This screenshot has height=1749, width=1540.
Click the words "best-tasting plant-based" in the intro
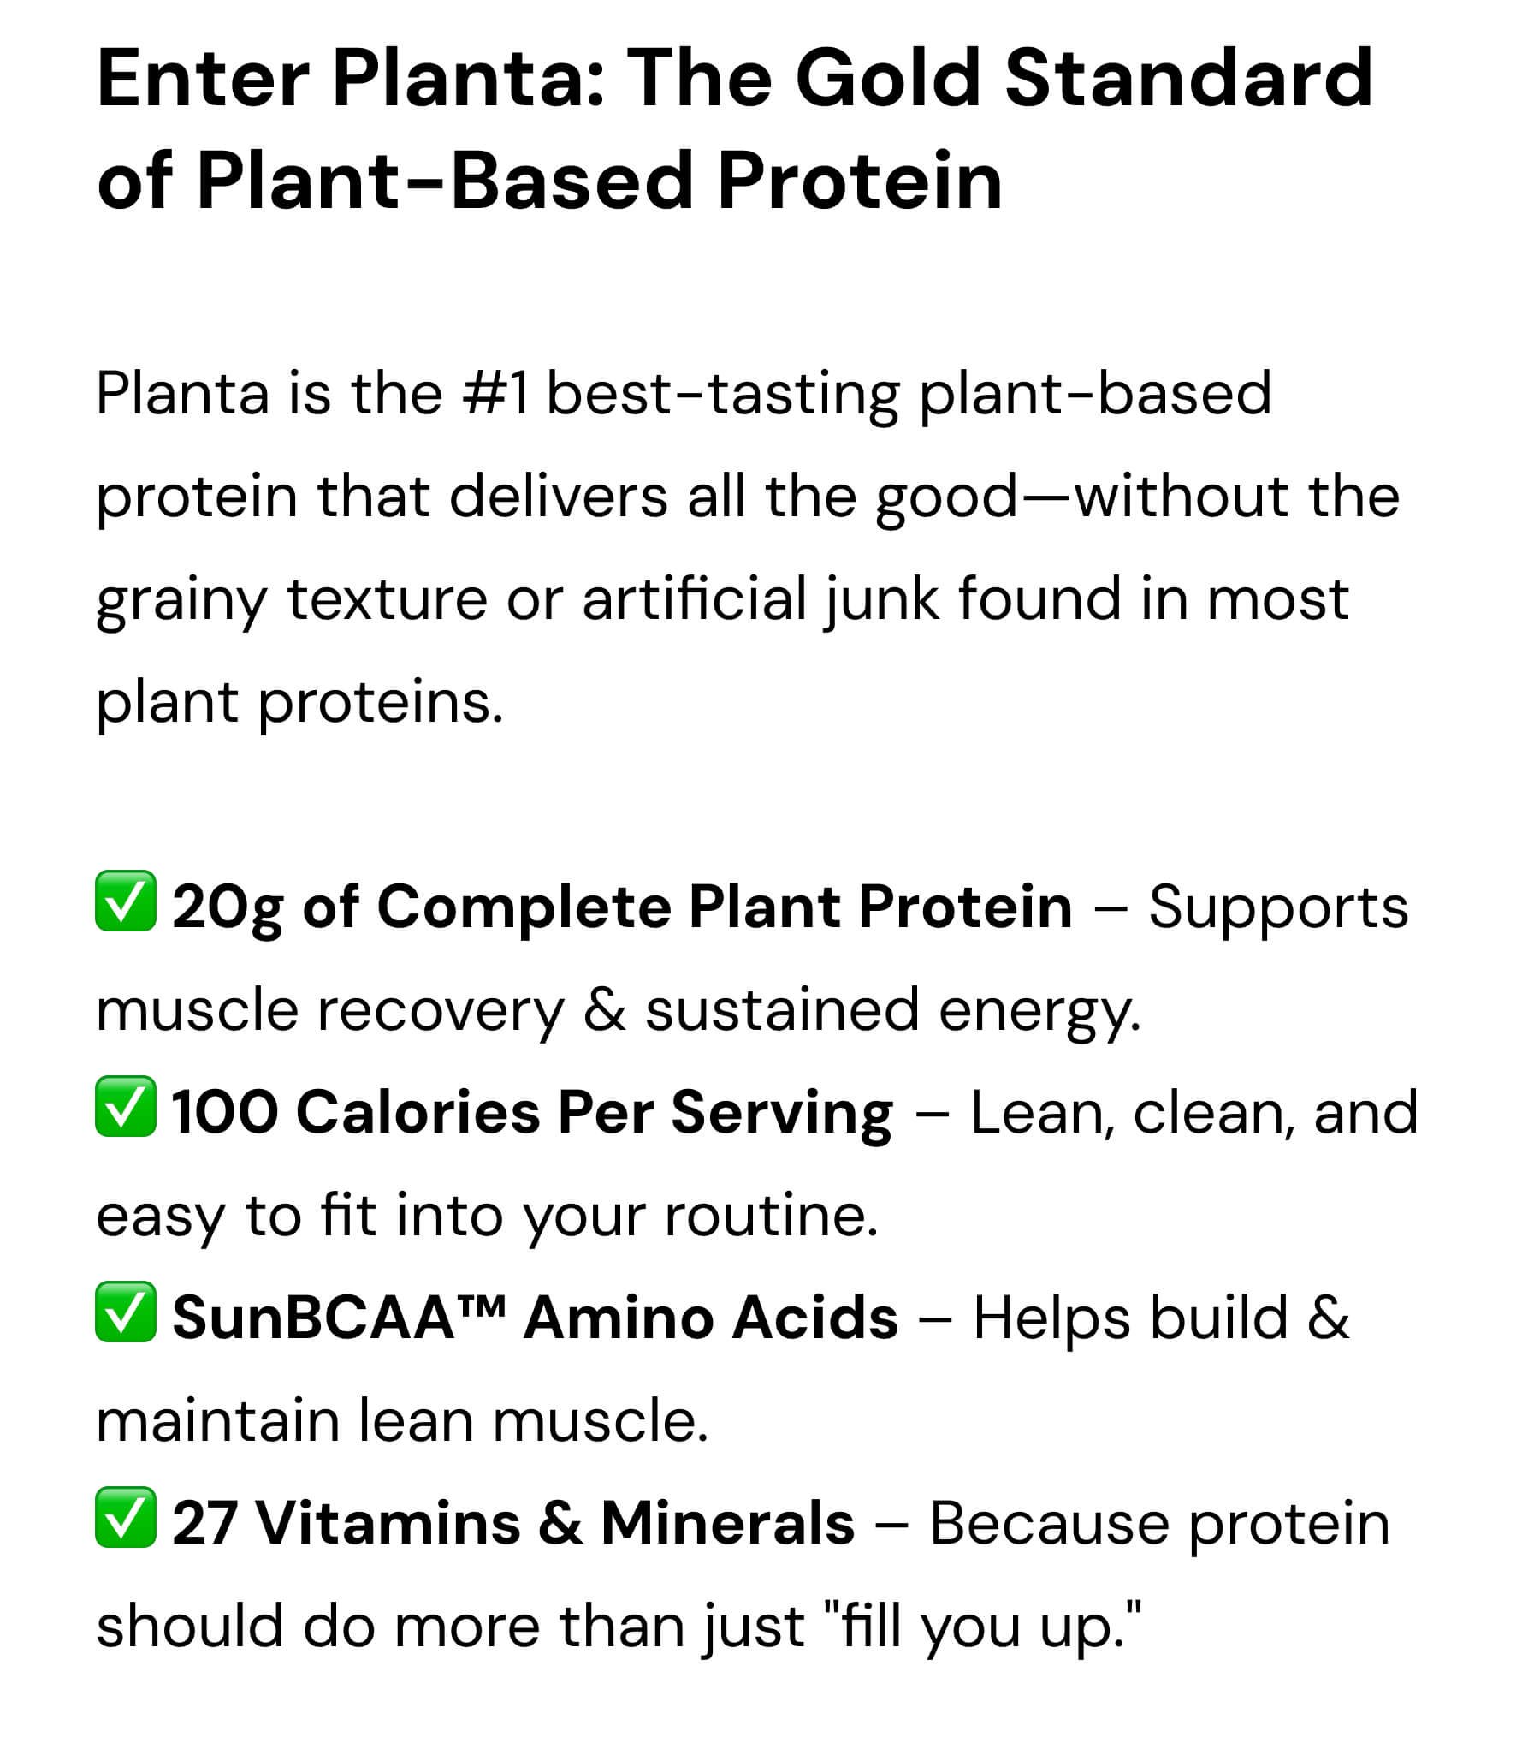(x=909, y=396)
